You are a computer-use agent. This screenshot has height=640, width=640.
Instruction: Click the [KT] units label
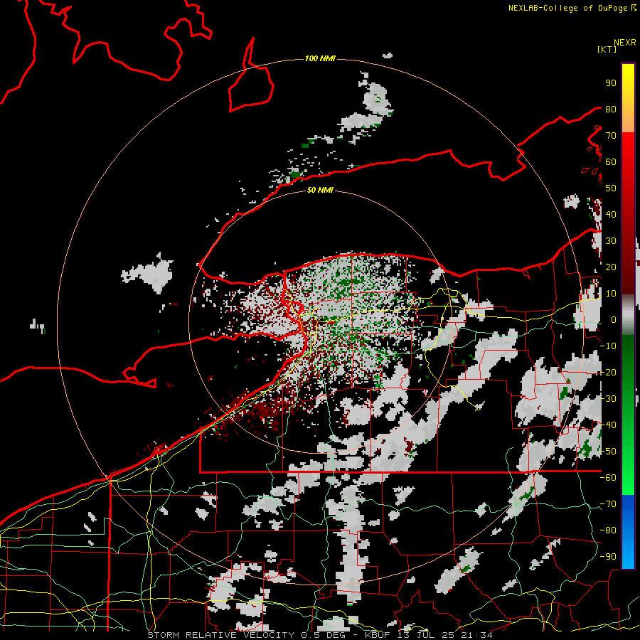pos(607,49)
